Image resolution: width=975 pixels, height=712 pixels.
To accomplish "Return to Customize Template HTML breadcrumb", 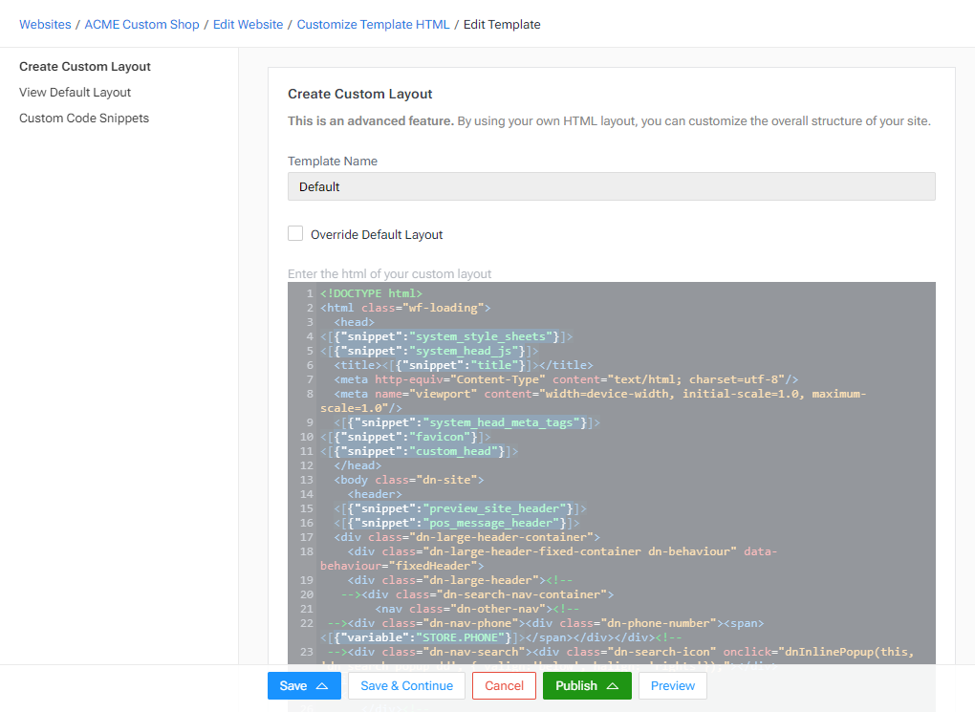I will 373,25.
